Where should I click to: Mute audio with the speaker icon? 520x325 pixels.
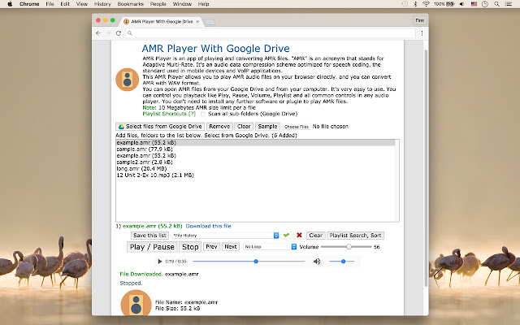point(317,261)
